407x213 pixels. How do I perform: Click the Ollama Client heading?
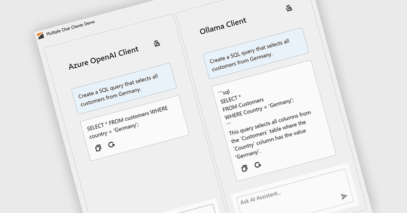pyautogui.click(x=223, y=26)
